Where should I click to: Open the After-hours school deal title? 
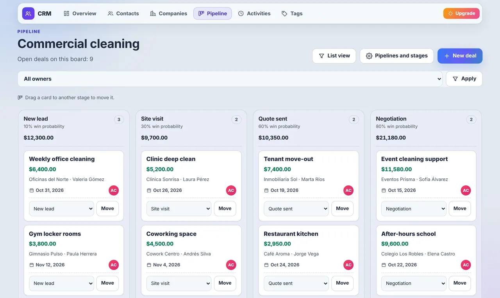click(409, 234)
